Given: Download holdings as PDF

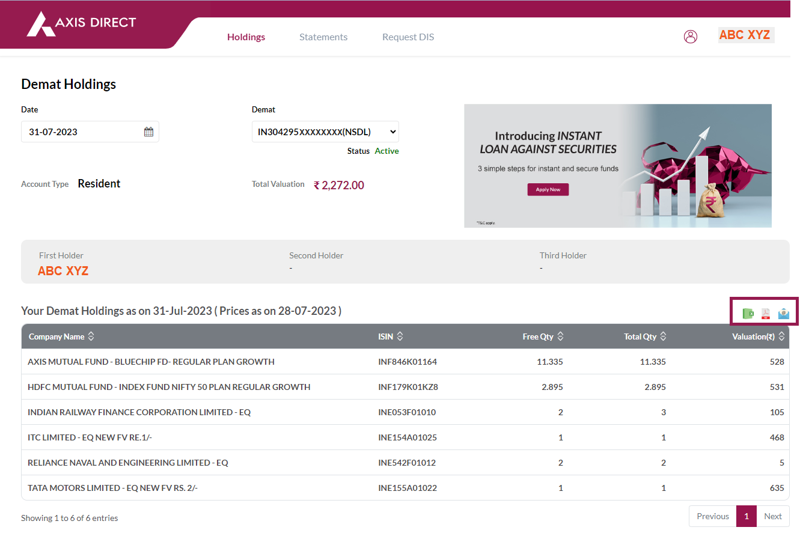Looking at the screenshot, I should point(766,313).
